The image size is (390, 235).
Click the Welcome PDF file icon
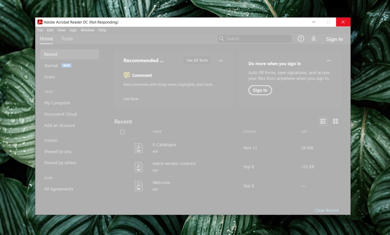click(139, 186)
